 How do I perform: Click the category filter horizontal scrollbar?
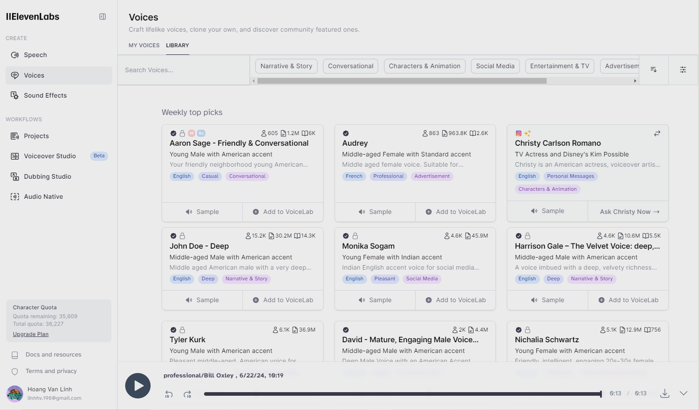click(x=402, y=81)
